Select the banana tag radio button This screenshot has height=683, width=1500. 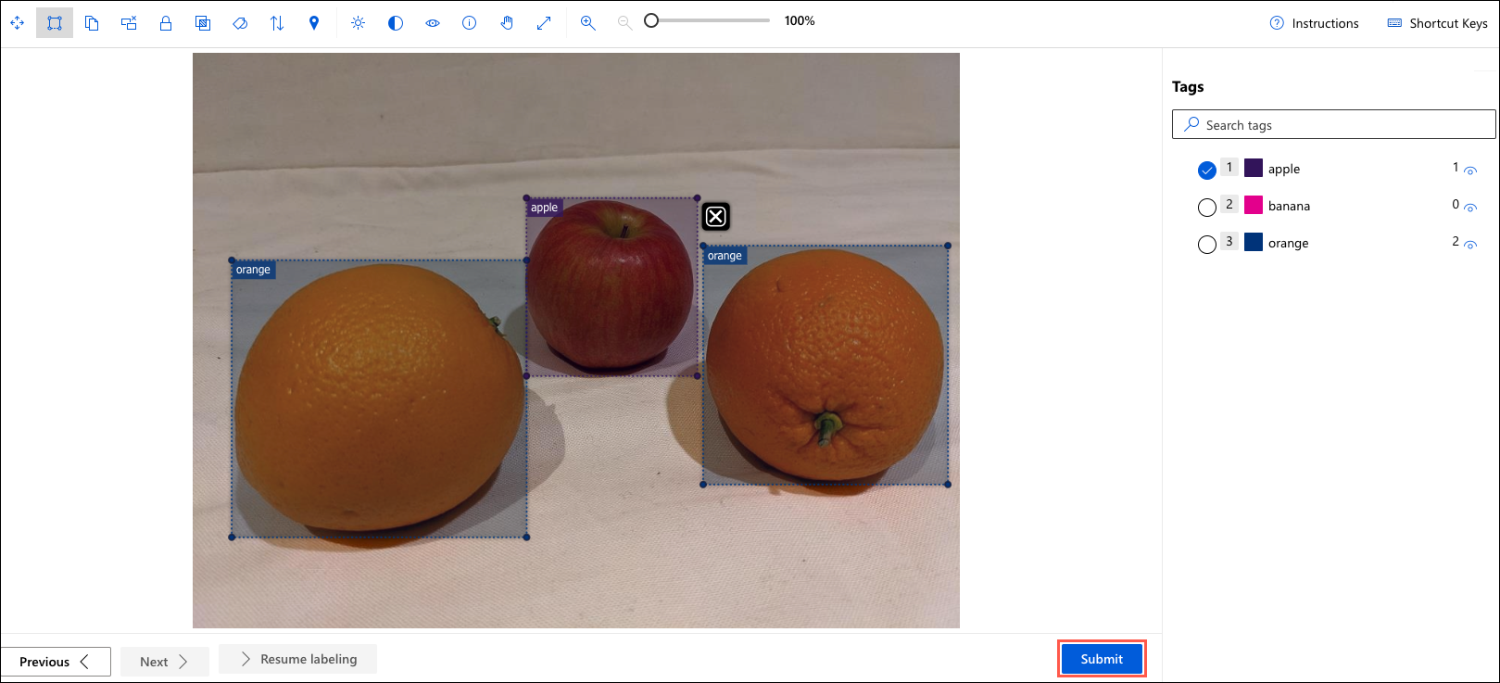point(1206,208)
